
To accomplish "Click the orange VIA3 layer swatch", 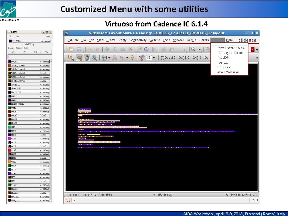I will click(x=9, y=162).
